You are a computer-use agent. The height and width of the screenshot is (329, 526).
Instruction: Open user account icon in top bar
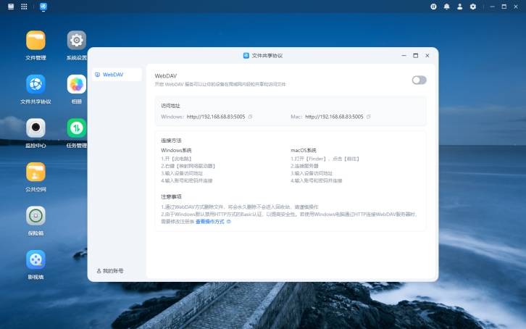[x=460, y=6]
